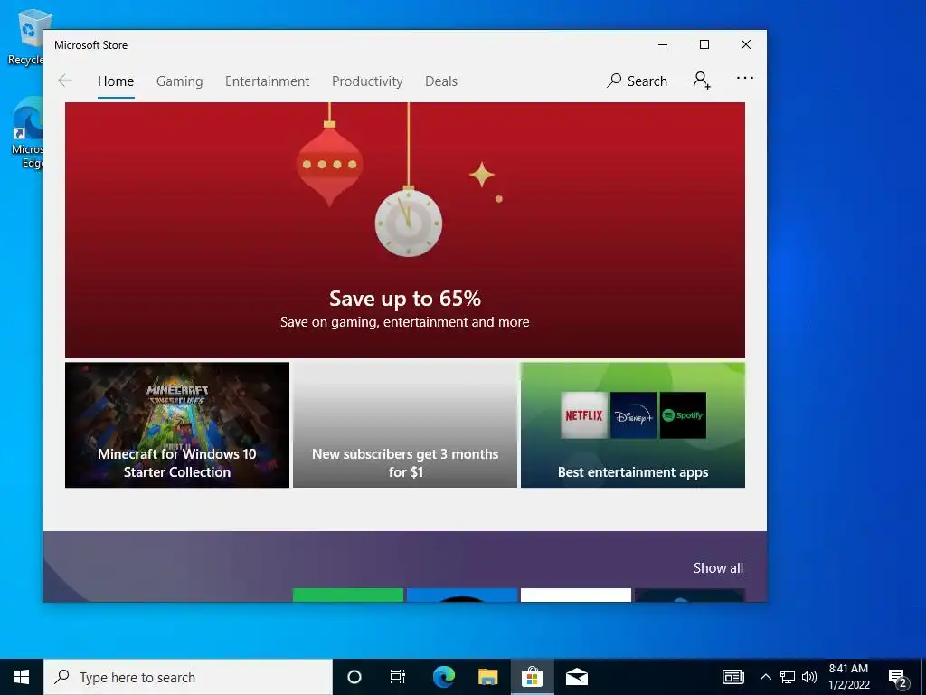Open the network status icon
Screen dimensions: 926x695
pos(788,677)
